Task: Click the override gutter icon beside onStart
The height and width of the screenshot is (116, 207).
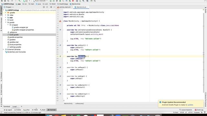Action: point(60,45)
